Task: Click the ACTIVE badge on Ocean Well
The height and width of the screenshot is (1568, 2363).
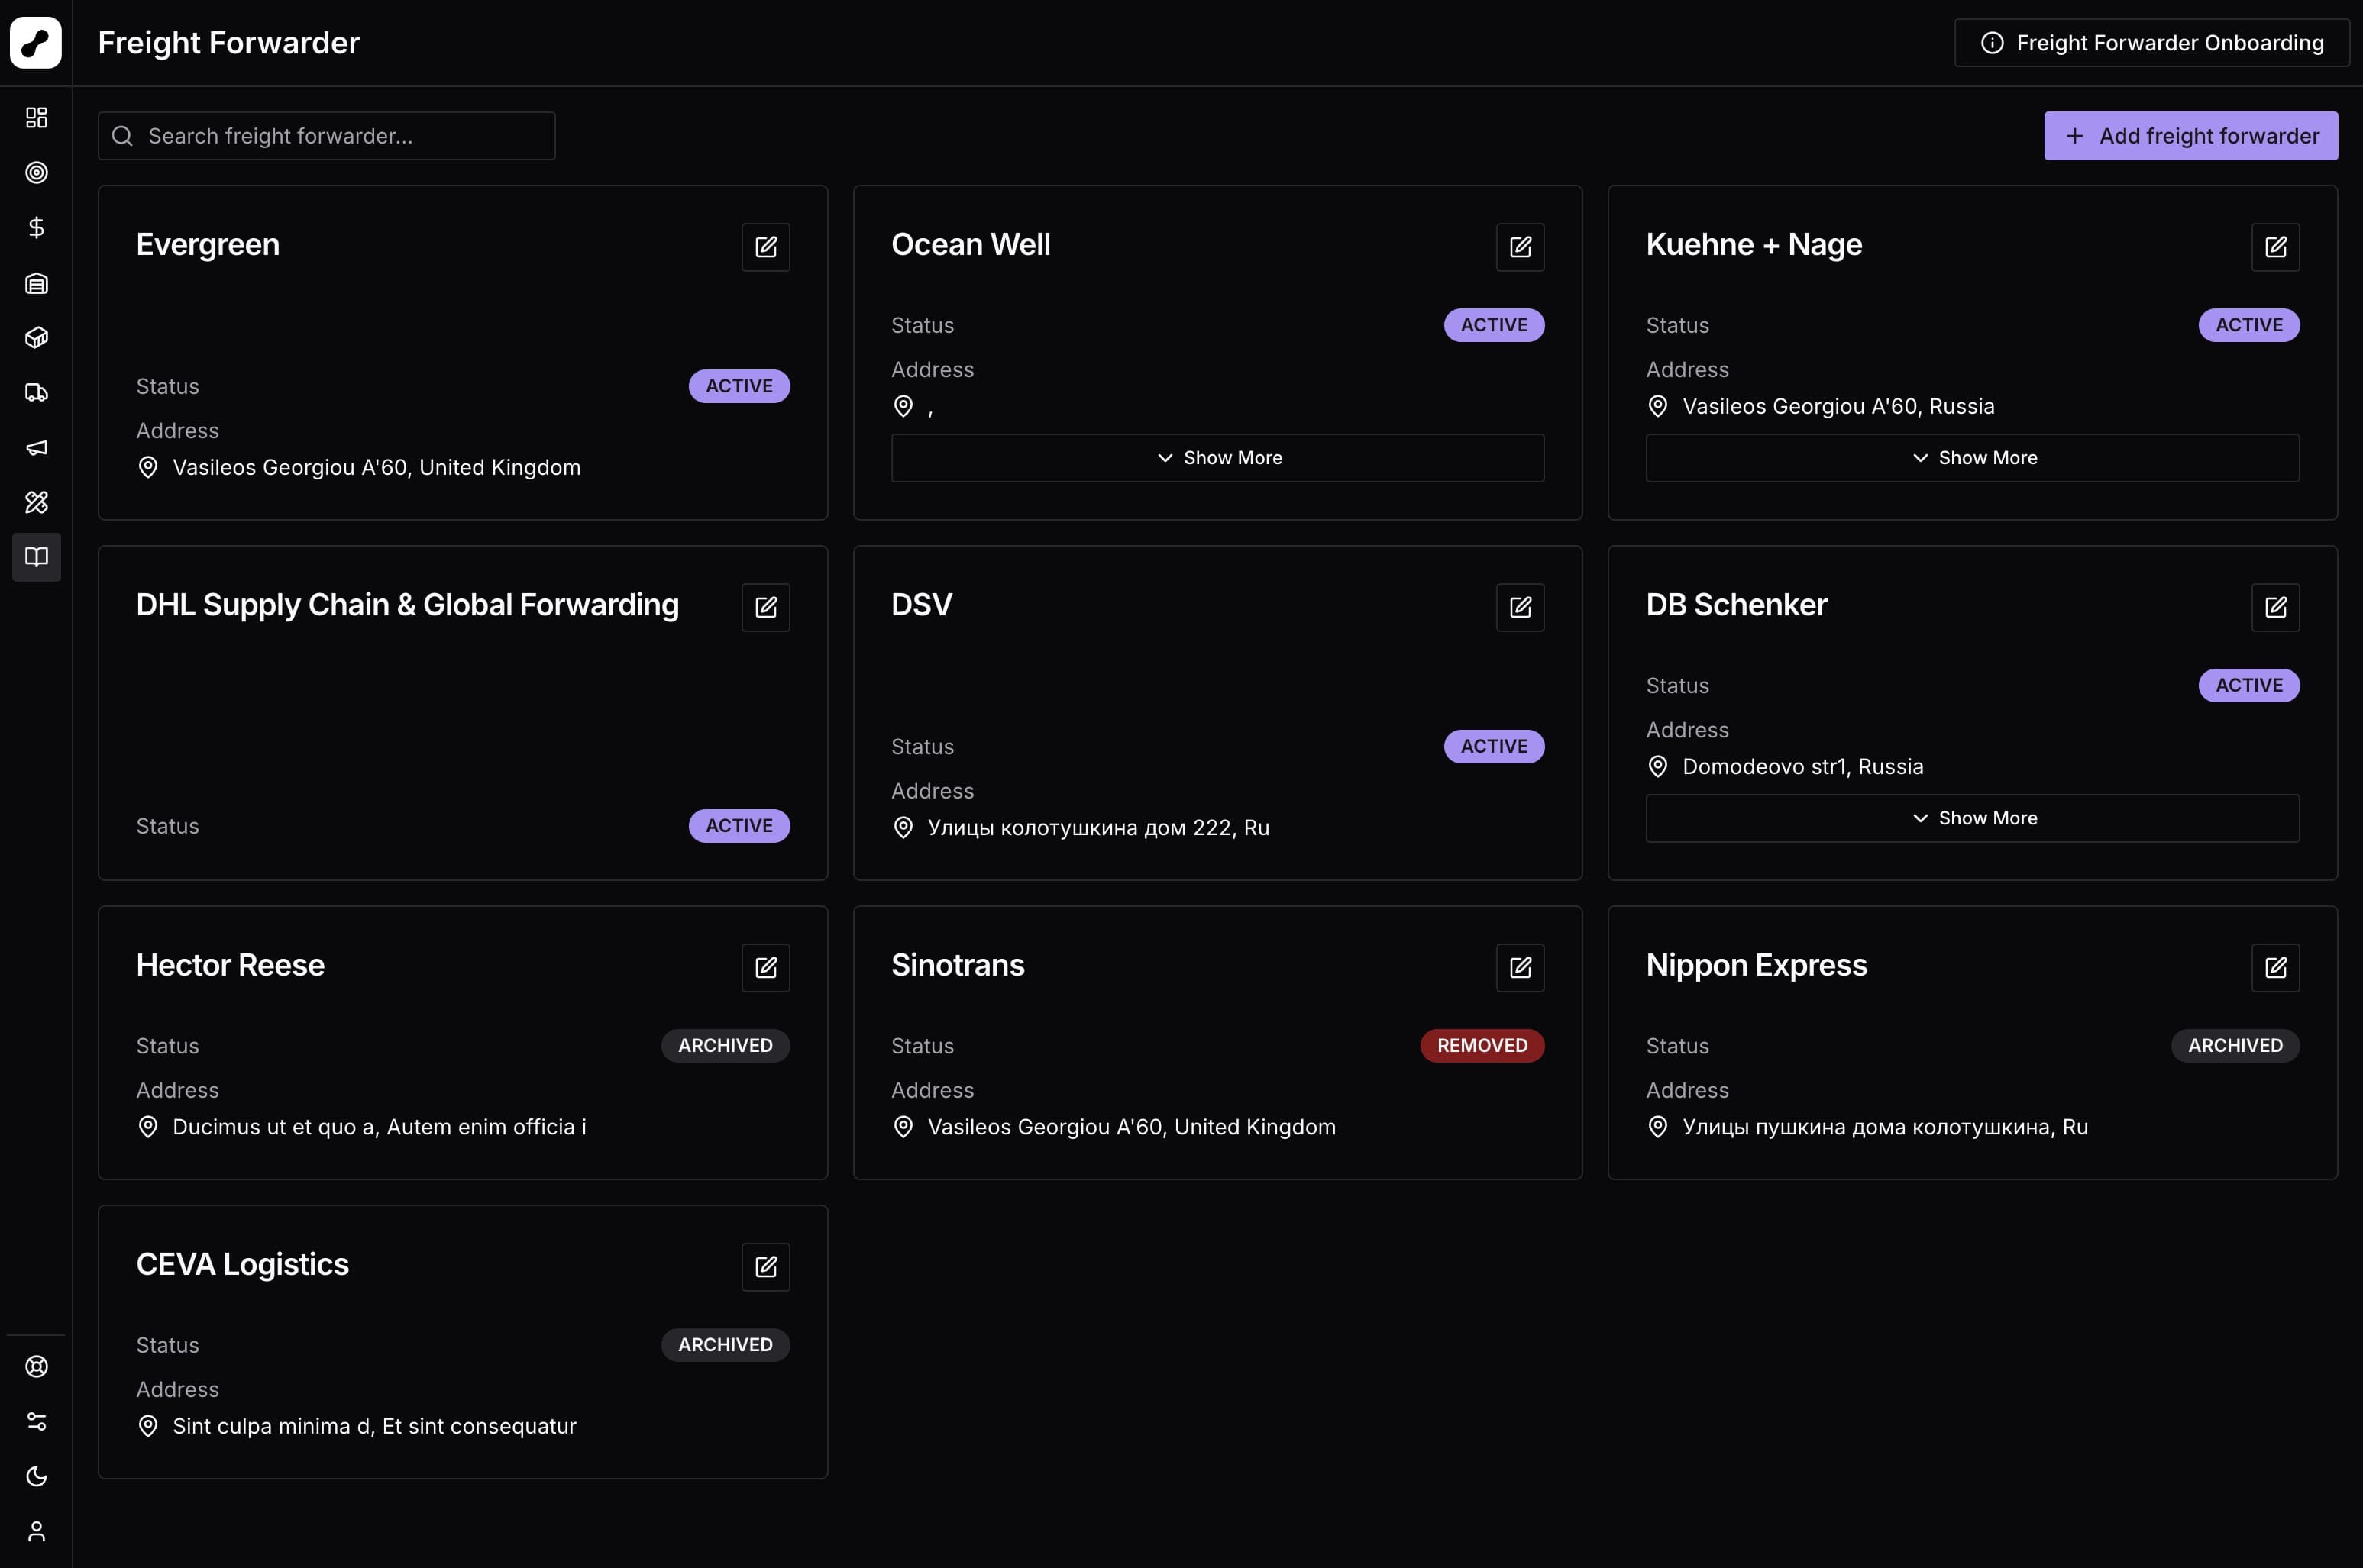Action: pyautogui.click(x=1495, y=325)
